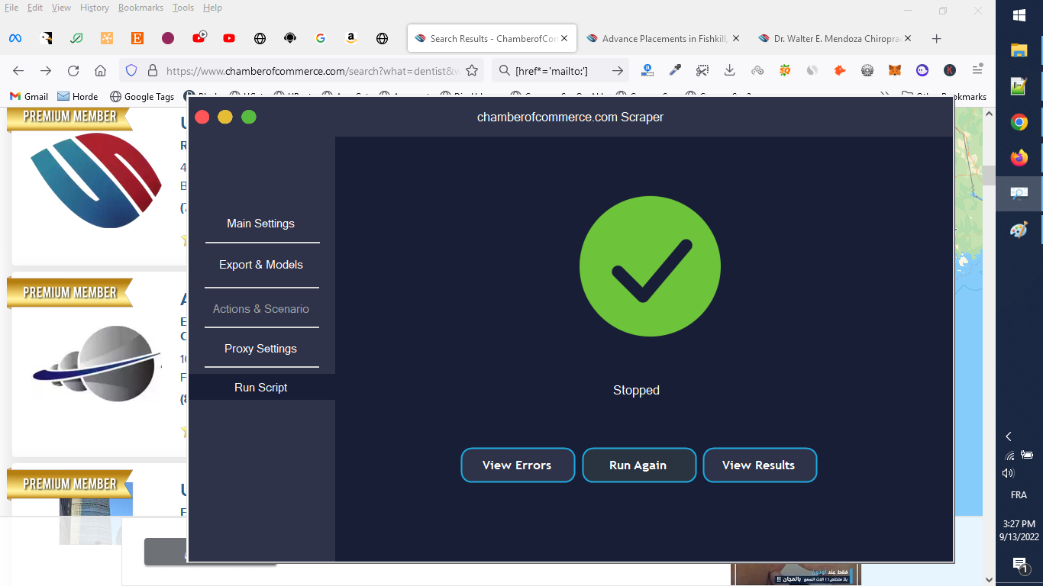Show hidden taskbar icons chevron

click(1009, 436)
